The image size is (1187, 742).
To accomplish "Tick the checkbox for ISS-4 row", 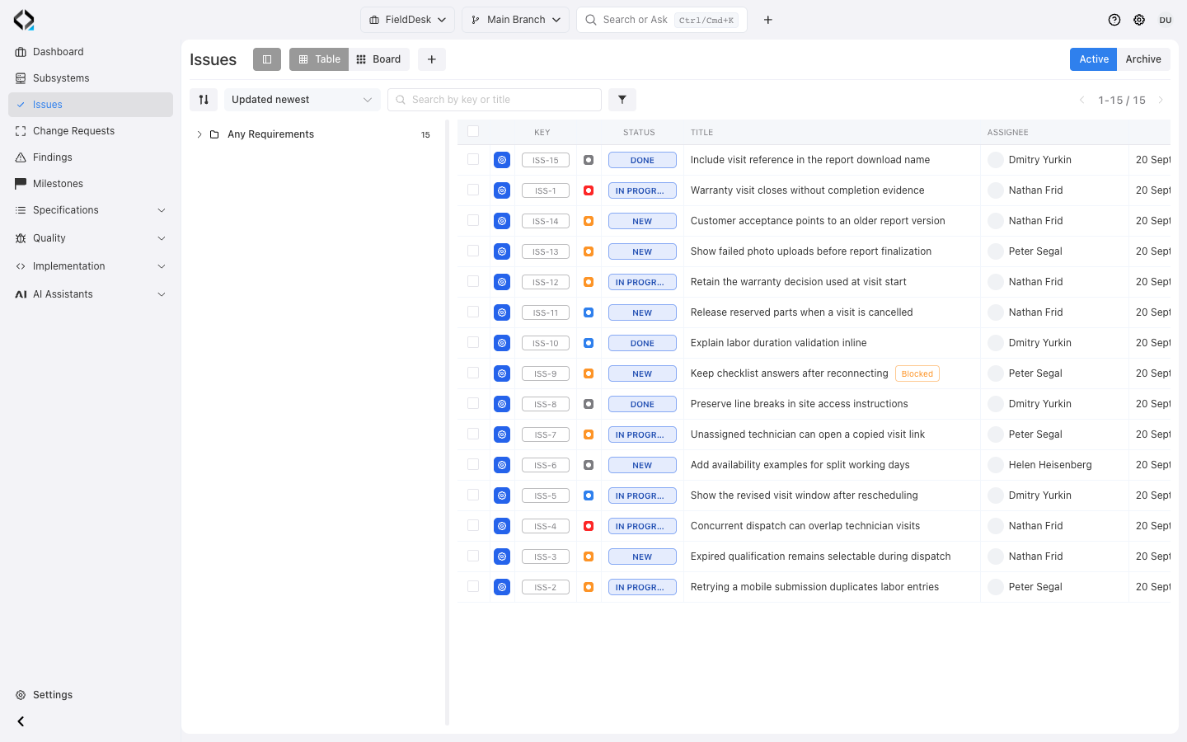I will point(473,525).
